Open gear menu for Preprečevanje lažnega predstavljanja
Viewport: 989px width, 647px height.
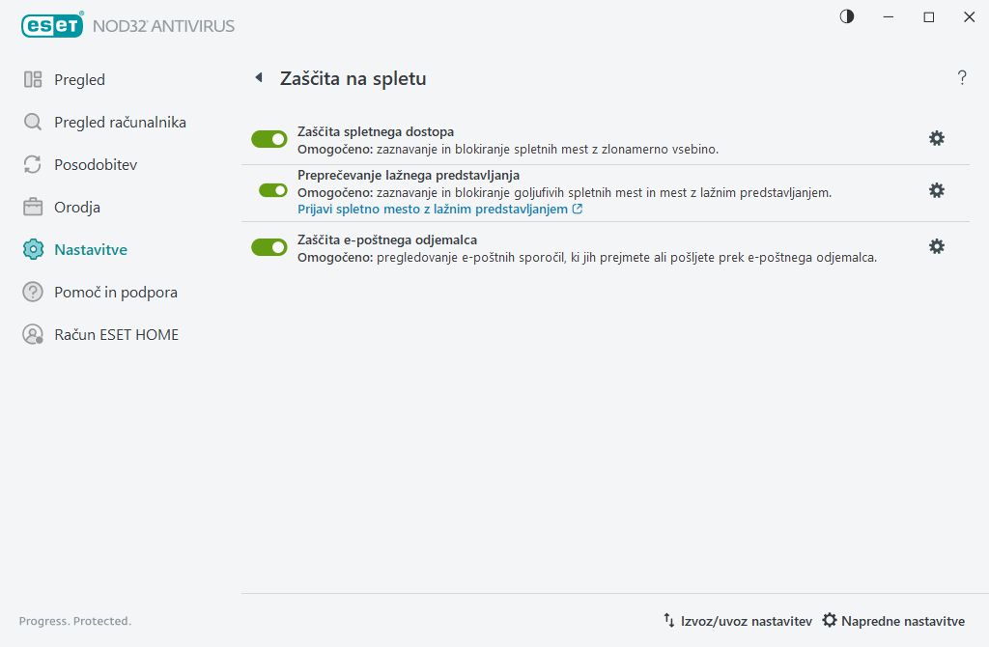pos(936,190)
